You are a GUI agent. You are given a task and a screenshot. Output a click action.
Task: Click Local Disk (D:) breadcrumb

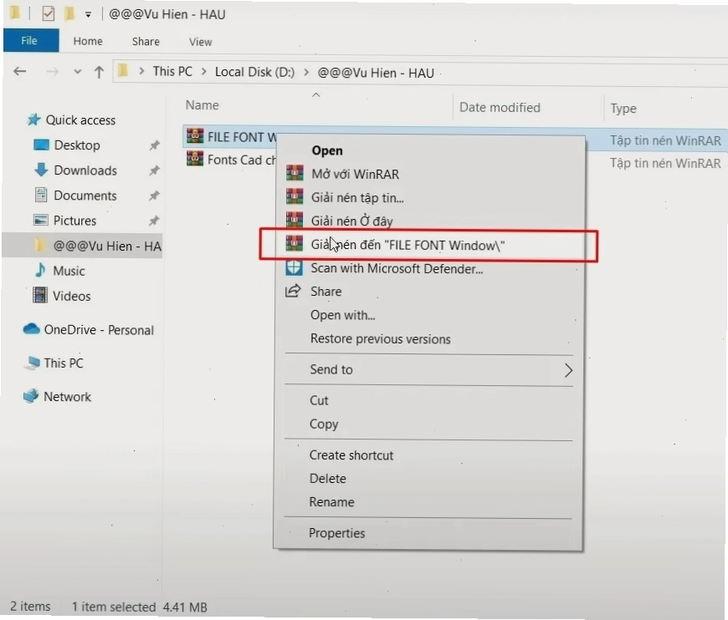coord(254,72)
